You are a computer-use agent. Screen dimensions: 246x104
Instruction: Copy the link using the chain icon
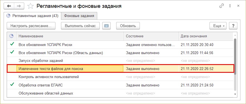[221, 6]
